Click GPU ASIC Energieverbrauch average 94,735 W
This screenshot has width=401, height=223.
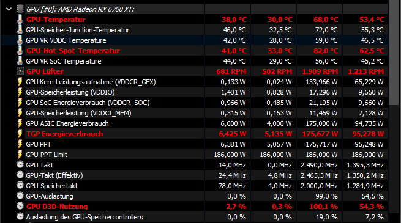tap(369, 123)
